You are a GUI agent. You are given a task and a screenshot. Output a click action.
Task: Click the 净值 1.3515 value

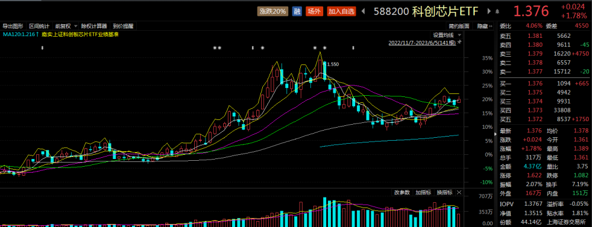(534, 213)
